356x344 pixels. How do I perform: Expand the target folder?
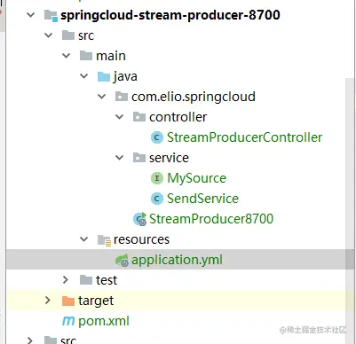click(x=48, y=301)
